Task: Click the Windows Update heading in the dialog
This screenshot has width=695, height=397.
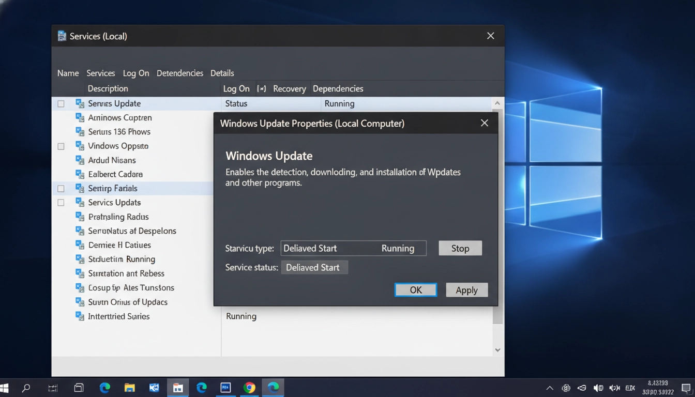Action: point(269,156)
